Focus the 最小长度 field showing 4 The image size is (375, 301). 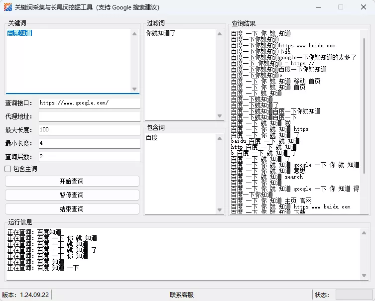click(x=90, y=143)
